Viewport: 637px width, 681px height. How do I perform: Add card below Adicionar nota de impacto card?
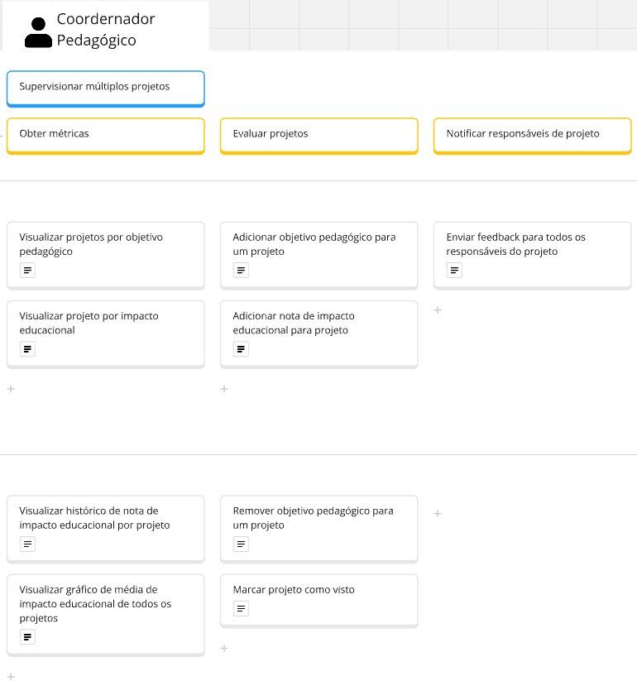click(x=224, y=389)
